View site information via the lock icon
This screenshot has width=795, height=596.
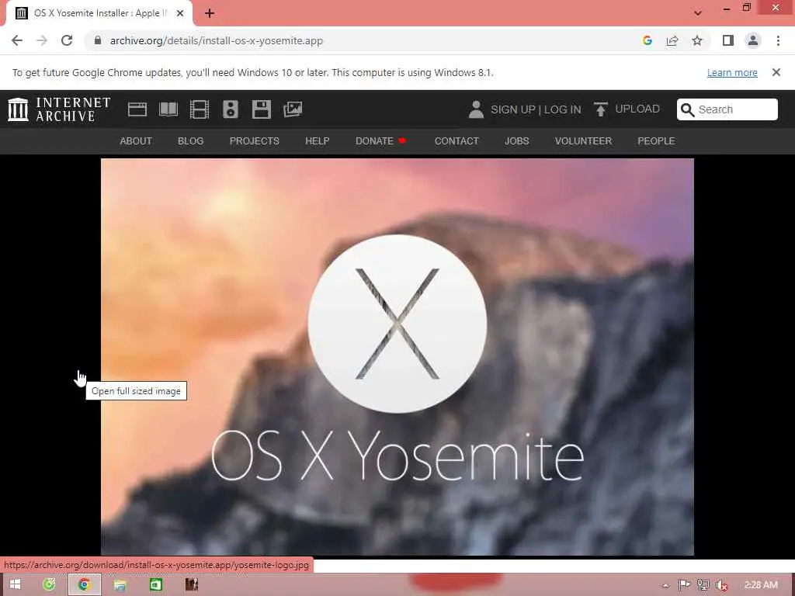point(98,40)
